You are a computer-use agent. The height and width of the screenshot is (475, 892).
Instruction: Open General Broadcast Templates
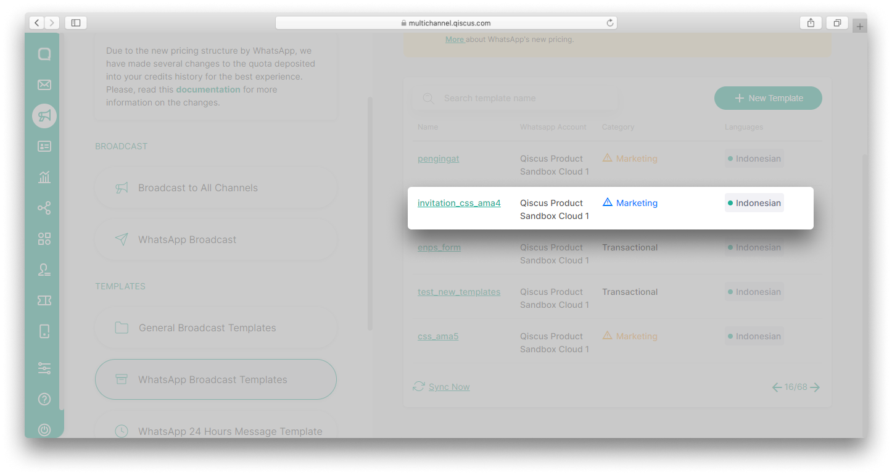216,328
